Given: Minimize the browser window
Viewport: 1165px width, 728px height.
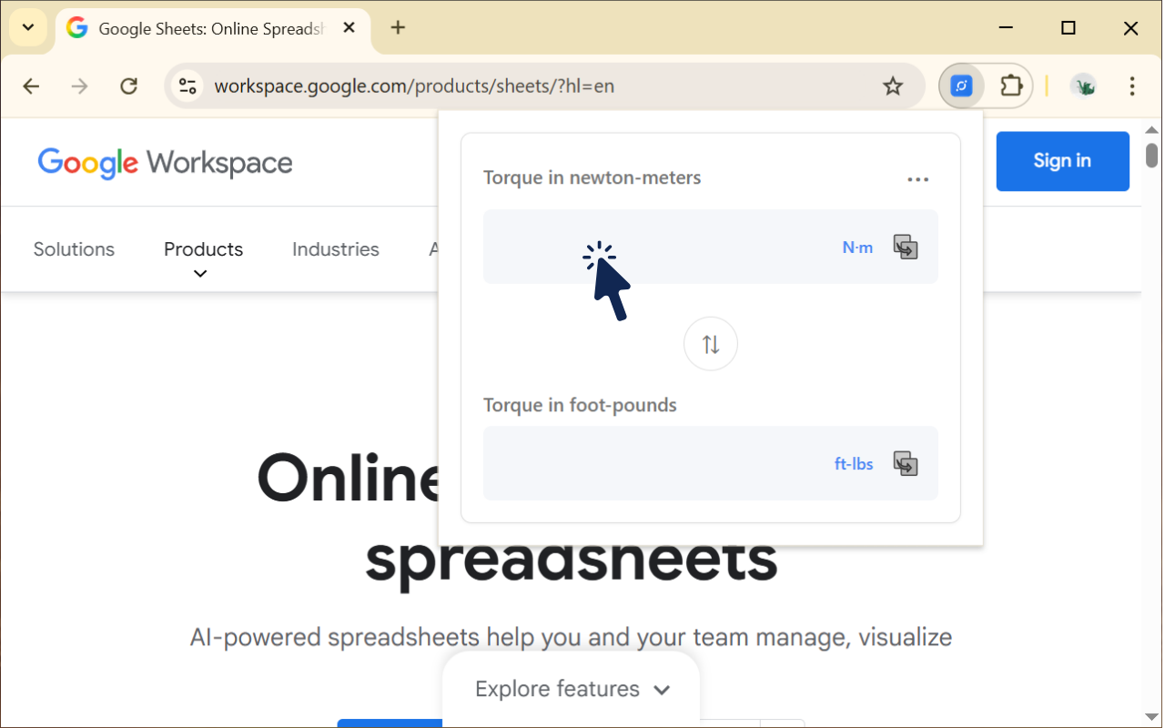Looking at the screenshot, I should 1007,28.
